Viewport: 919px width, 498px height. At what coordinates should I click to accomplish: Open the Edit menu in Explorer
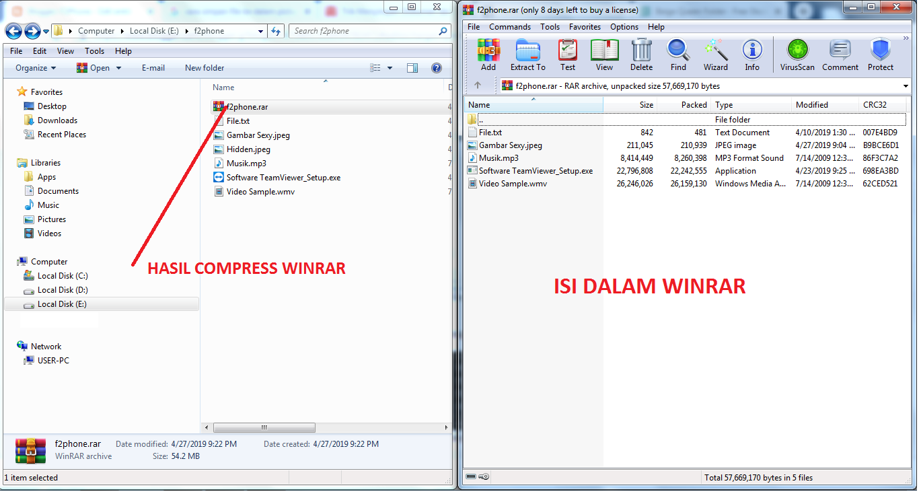click(40, 51)
